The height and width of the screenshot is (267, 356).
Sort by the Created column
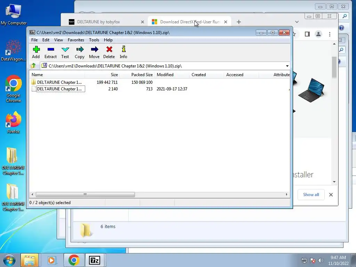[207, 75]
